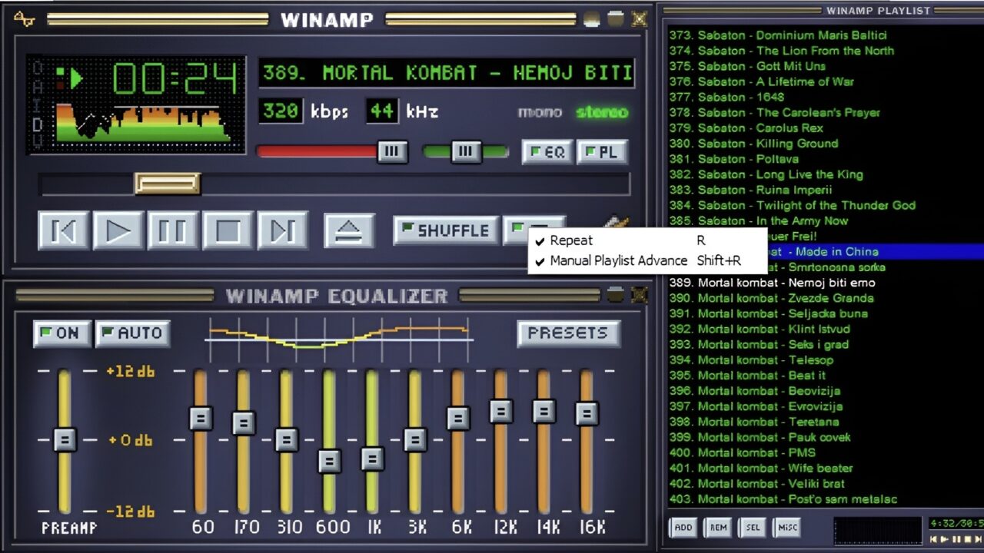This screenshot has height=553, width=984.
Task: Toggle windowshade mode on main Winamp window
Action: point(615,19)
